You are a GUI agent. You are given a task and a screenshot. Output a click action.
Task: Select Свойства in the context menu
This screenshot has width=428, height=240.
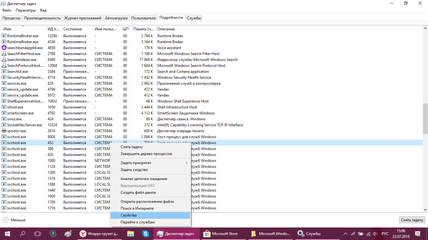[x=150, y=215]
